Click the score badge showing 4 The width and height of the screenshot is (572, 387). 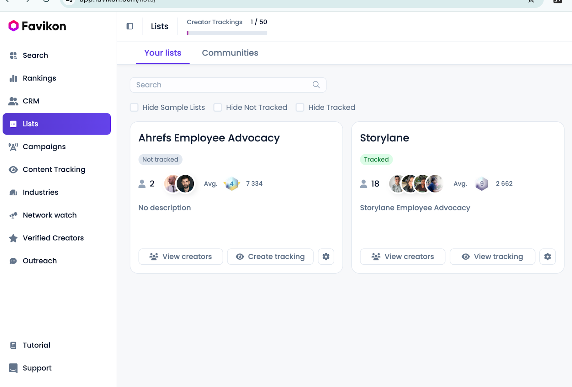point(232,184)
